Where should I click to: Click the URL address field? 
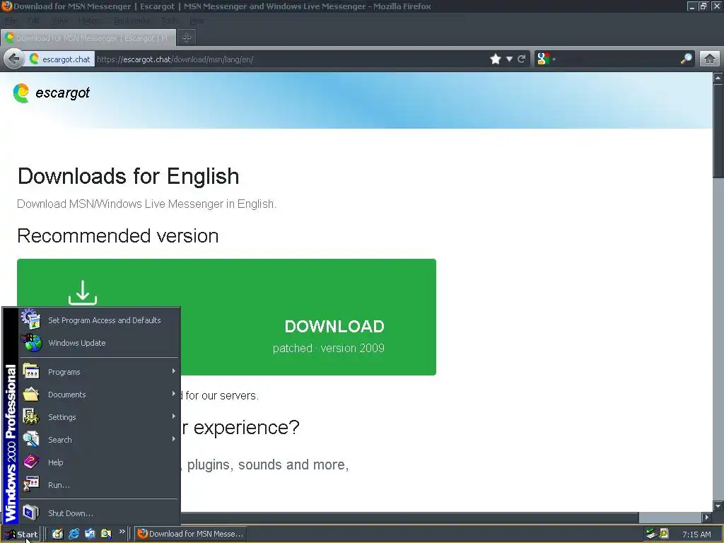point(291,59)
